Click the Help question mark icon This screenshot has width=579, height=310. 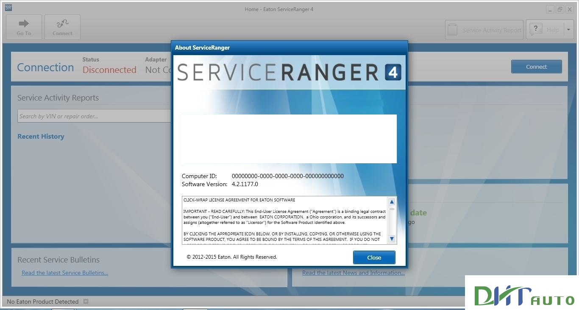tap(536, 29)
